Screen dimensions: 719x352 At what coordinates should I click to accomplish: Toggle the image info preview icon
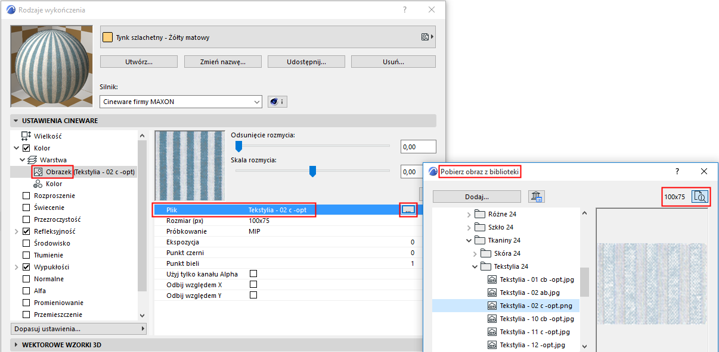(701, 197)
